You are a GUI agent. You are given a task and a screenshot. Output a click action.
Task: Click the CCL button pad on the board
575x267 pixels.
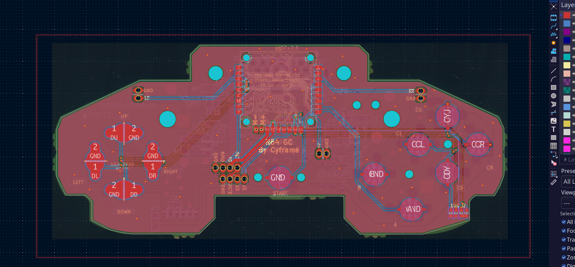[418, 144]
